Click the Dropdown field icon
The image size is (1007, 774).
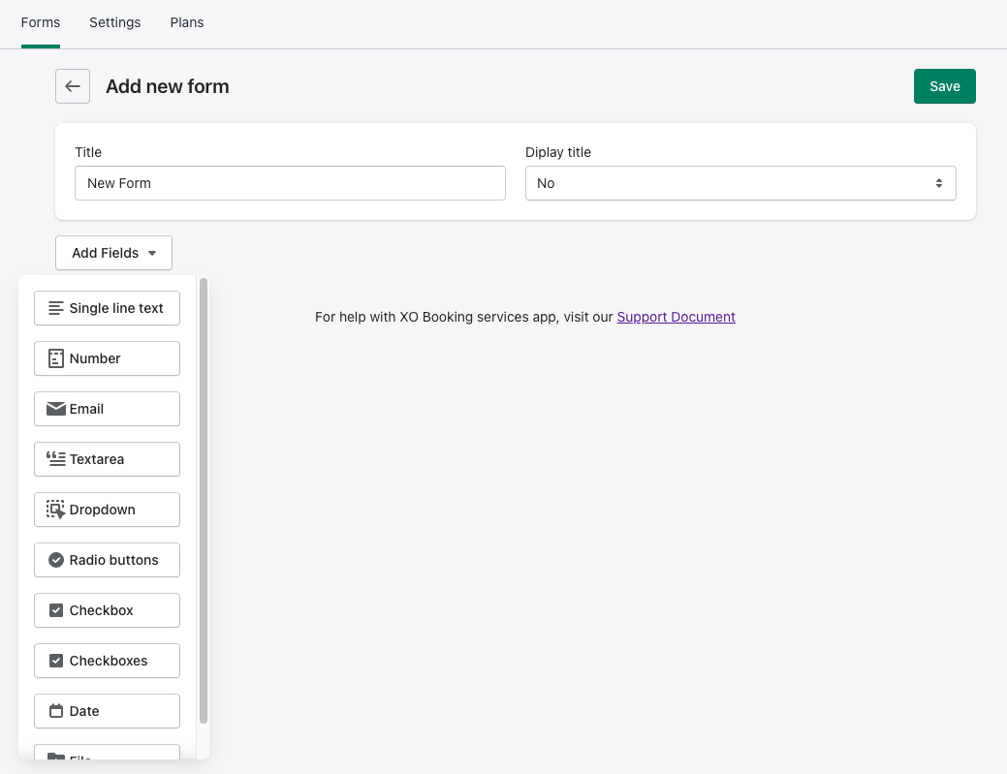click(x=56, y=510)
